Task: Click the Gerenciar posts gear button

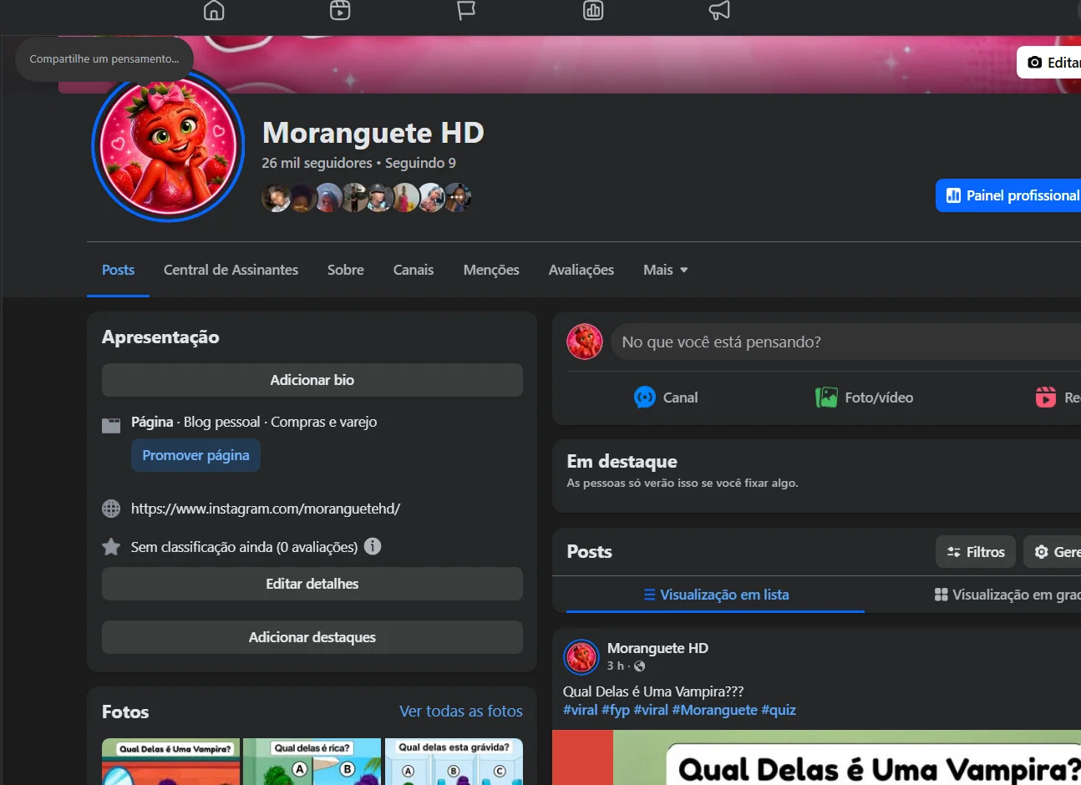Action: click(x=1053, y=552)
